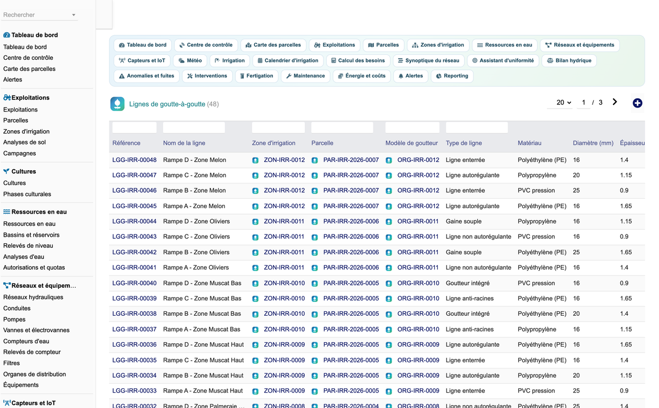
Task: Open parcel PAR-IRR-2026-0007 in row LGG-IRR-00045
Action: [x=351, y=206]
